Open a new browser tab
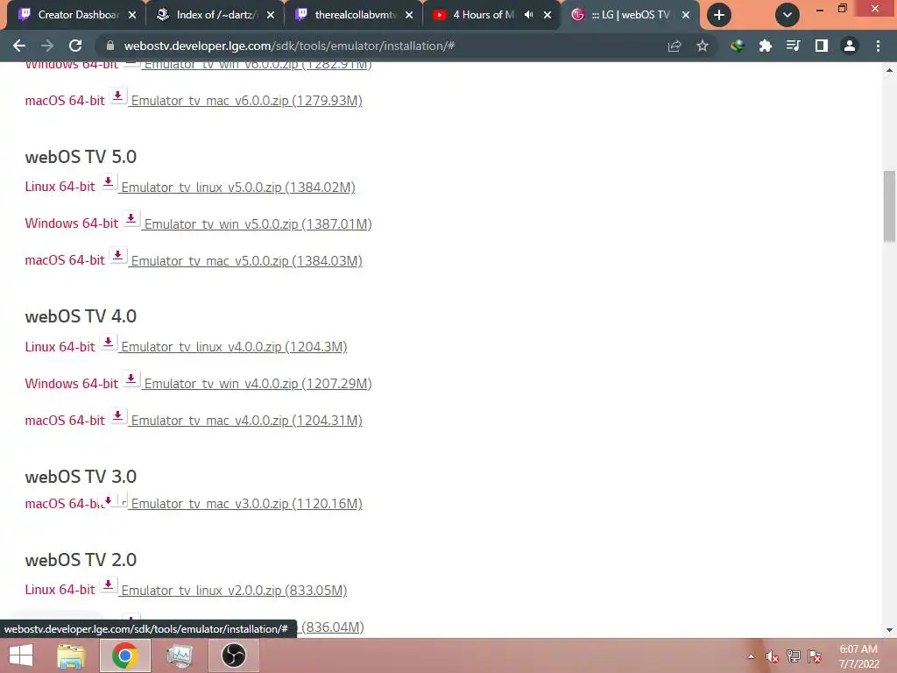Viewport: 897px width, 673px height. click(719, 15)
